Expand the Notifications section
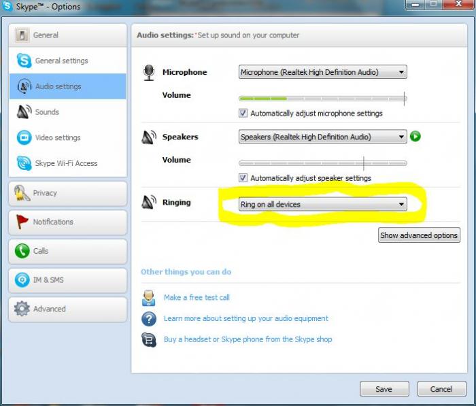476x406 pixels. [x=68, y=222]
